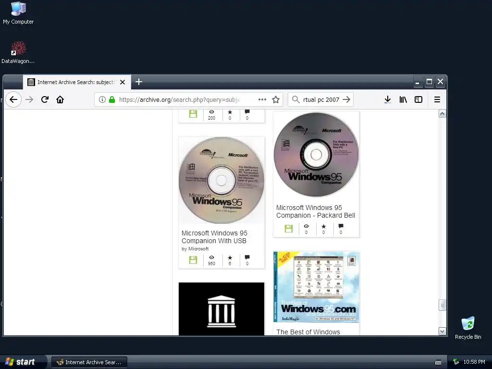Click floppy software icon above the 200 views card
This screenshot has width=492, height=369.
193,114
